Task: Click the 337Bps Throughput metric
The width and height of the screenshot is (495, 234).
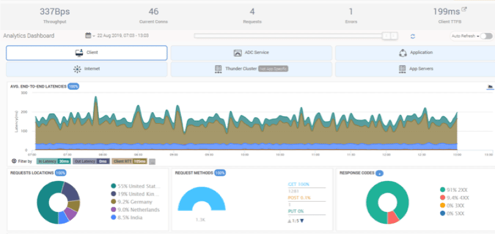Action: pyautogui.click(x=54, y=16)
